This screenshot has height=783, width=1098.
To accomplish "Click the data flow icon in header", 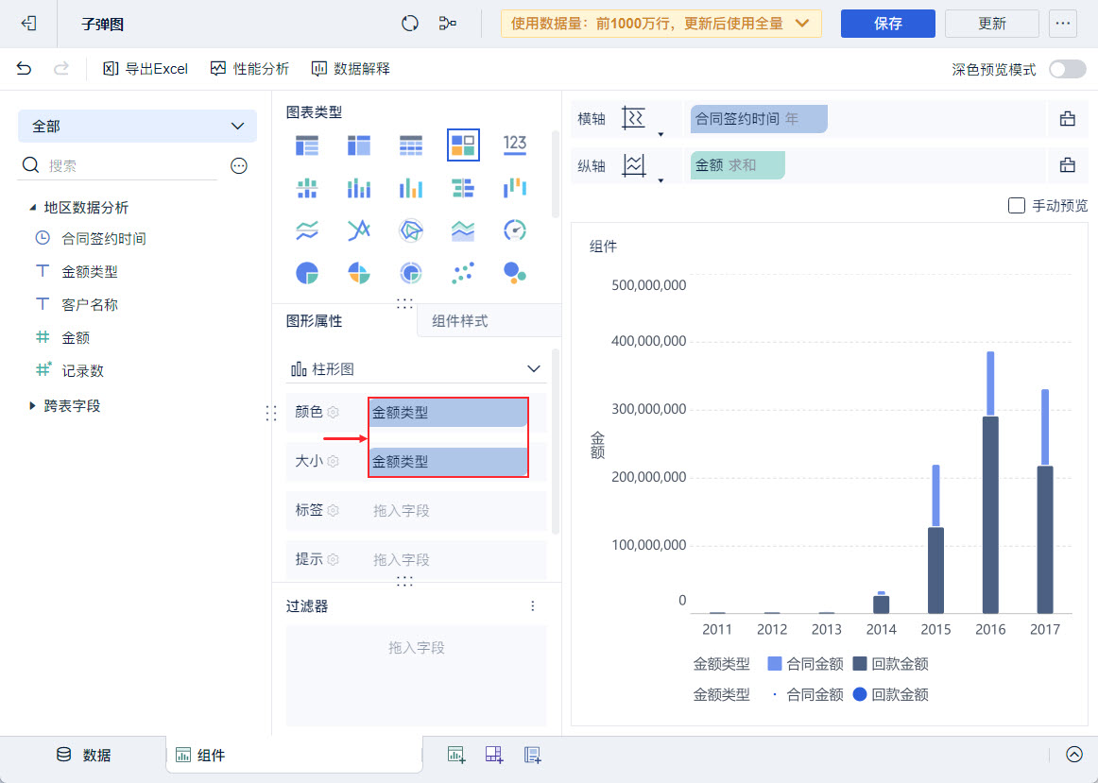I will click(448, 23).
